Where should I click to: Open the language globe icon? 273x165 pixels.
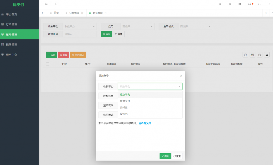click(x=240, y=4)
